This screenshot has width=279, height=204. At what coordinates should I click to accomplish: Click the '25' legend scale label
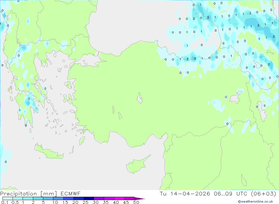tap(85, 202)
